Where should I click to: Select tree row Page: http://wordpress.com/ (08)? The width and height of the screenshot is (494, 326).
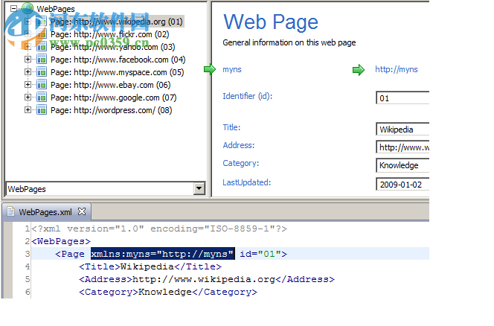pyautogui.click(x=111, y=110)
